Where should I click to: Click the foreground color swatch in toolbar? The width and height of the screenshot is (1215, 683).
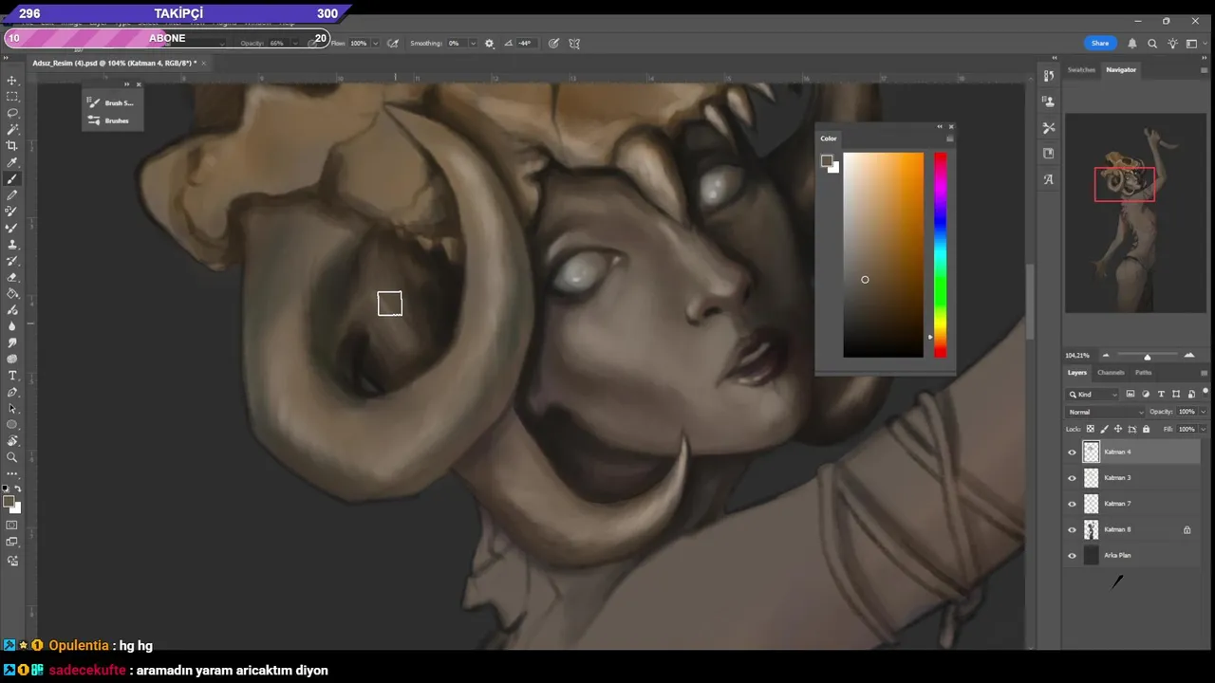tap(9, 502)
